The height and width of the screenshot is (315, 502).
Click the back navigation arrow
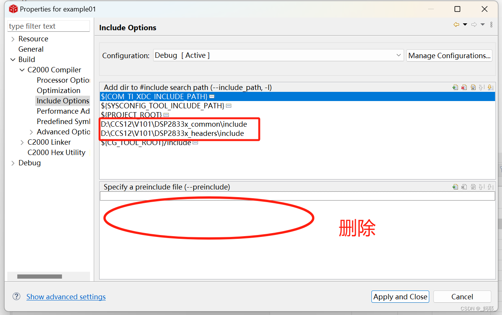pos(456,24)
